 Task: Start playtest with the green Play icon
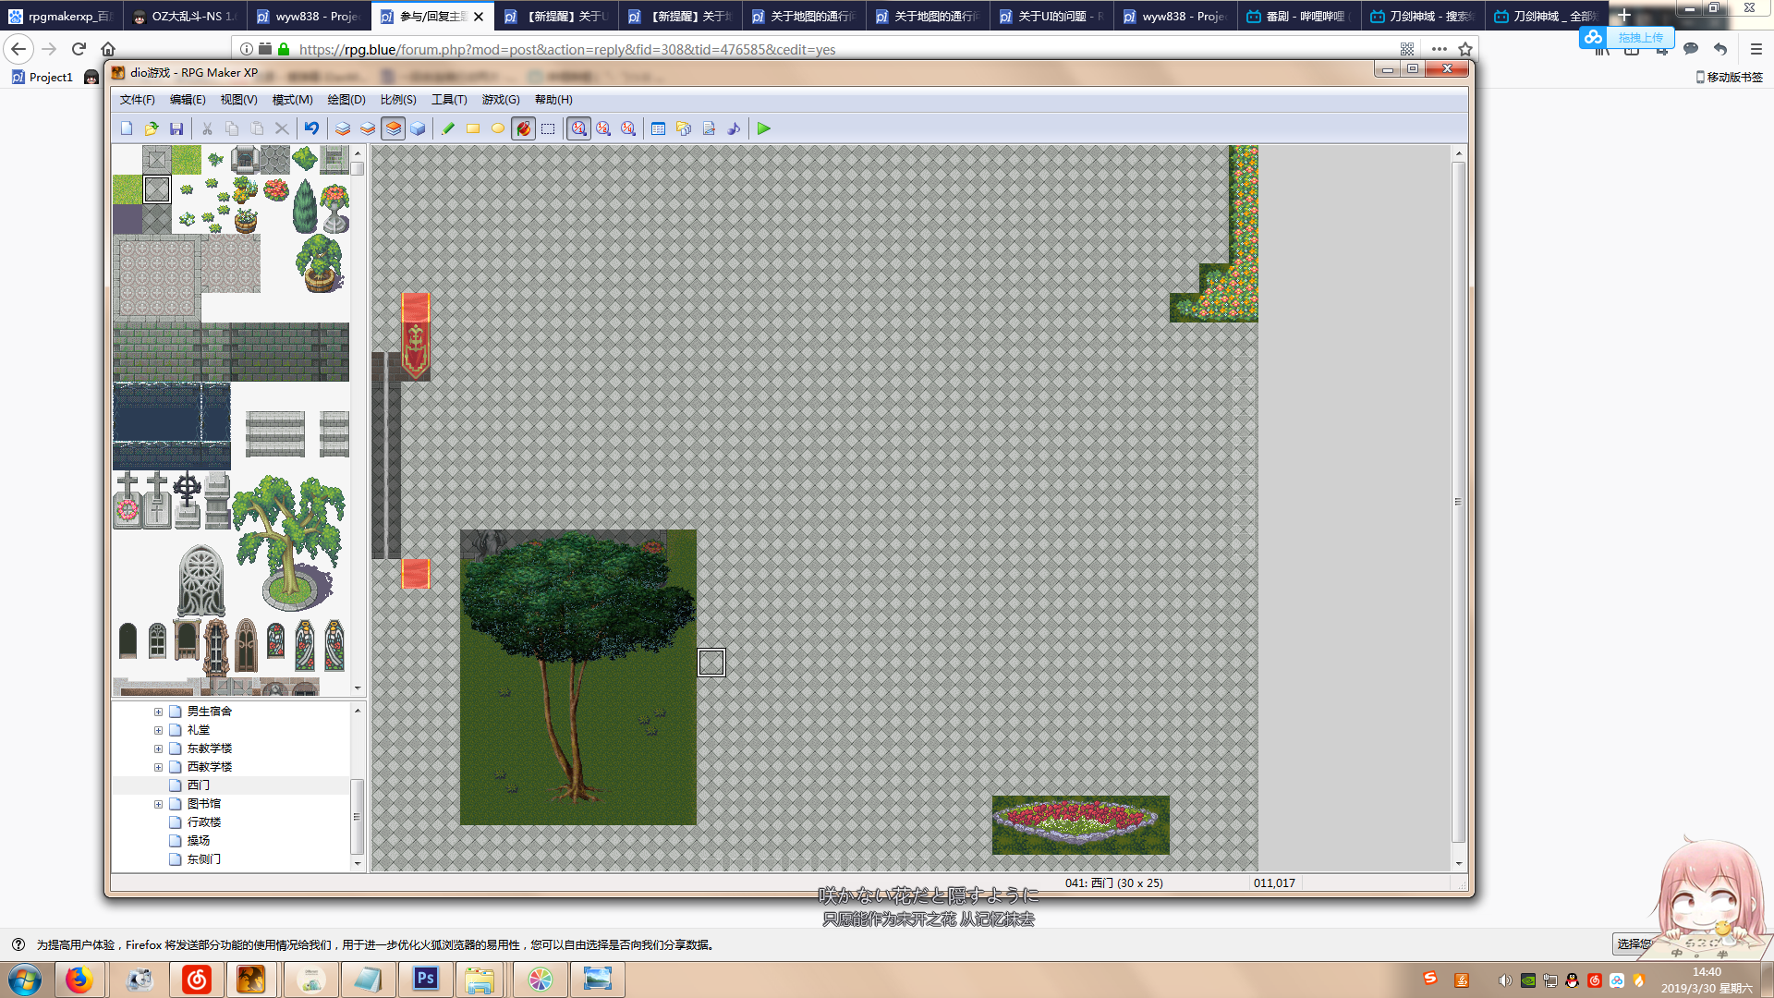point(764,128)
